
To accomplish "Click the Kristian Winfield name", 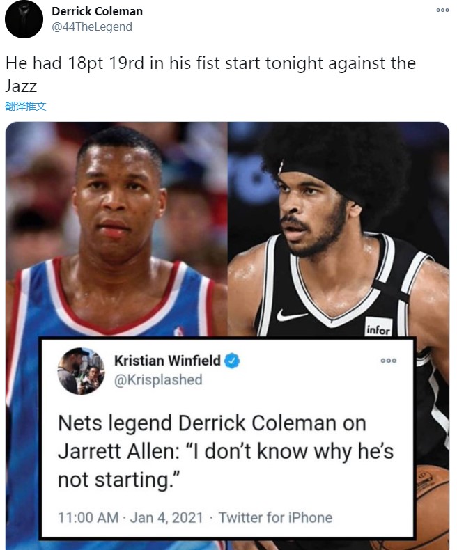I will tap(167, 361).
